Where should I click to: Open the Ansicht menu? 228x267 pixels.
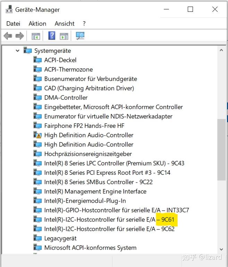tap(65, 24)
